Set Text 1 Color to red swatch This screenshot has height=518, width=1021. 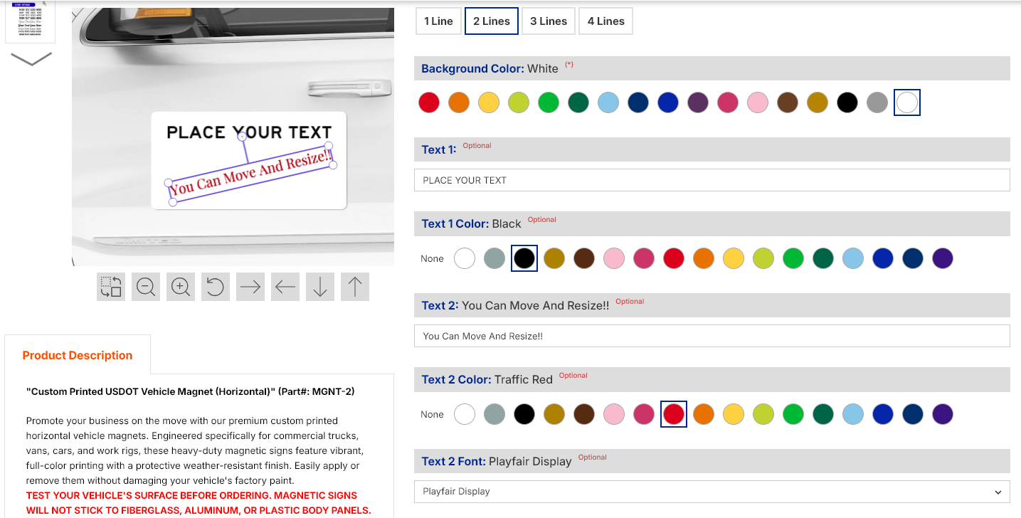pyautogui.click(x=674, y=258)
